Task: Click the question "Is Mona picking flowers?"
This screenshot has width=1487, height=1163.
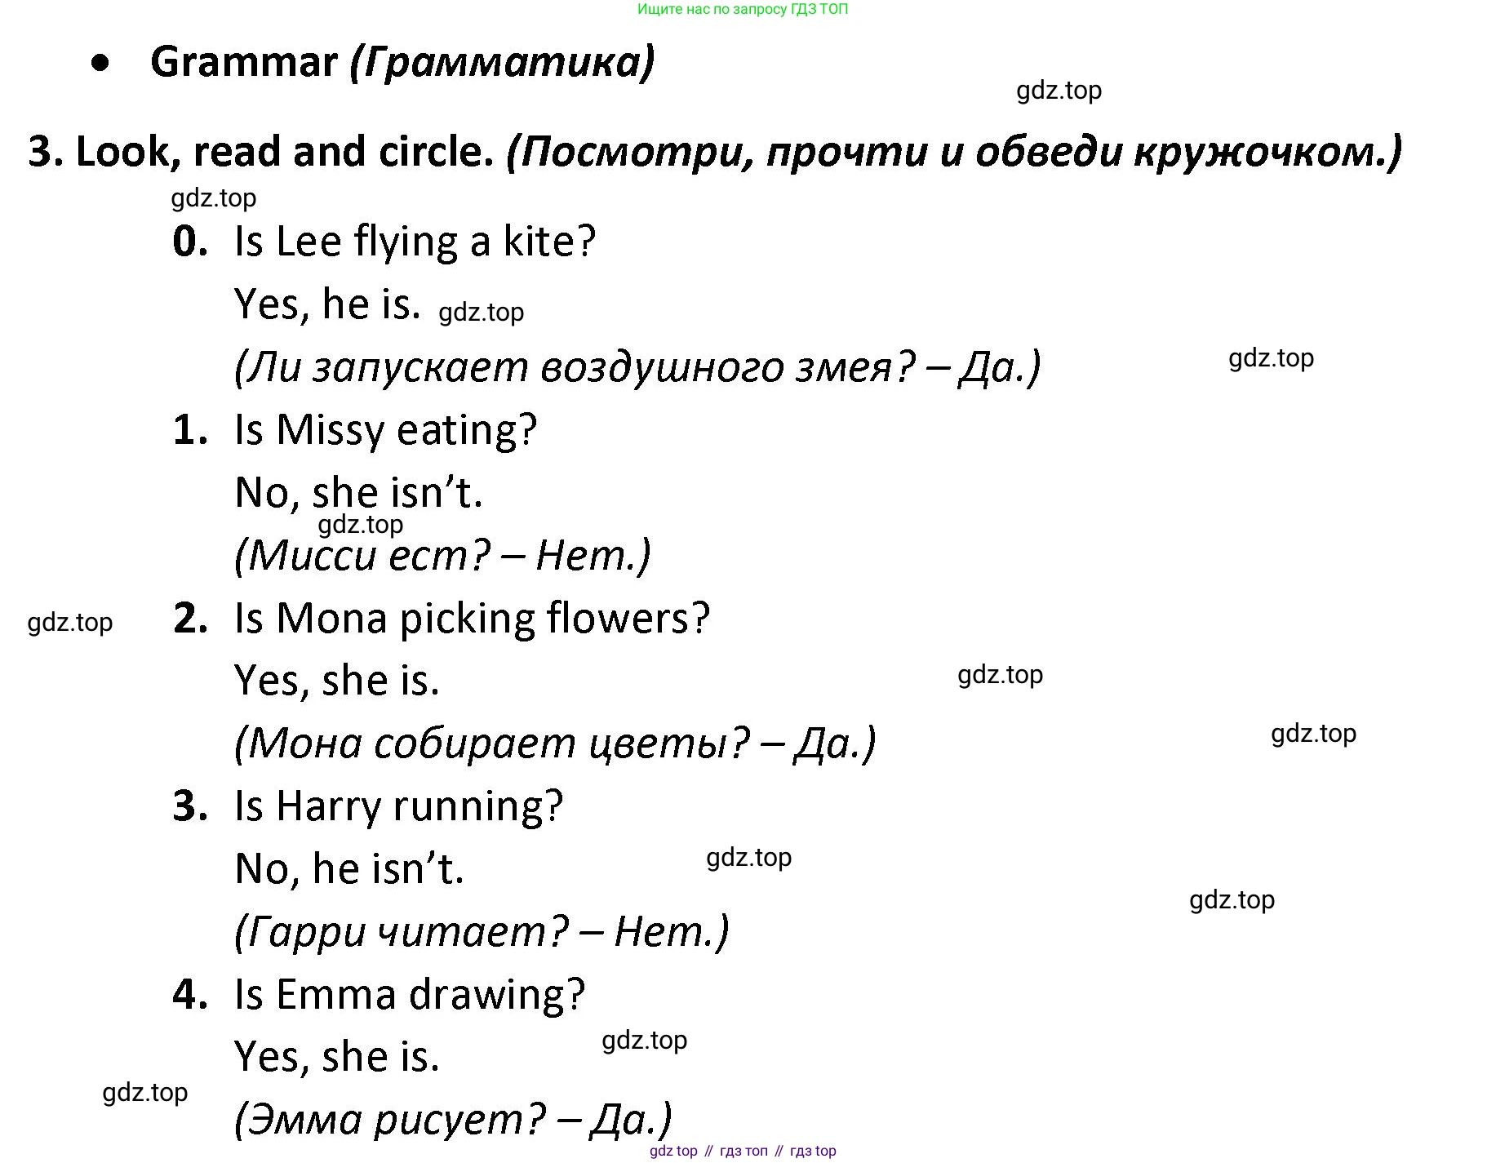Action: 472,618
